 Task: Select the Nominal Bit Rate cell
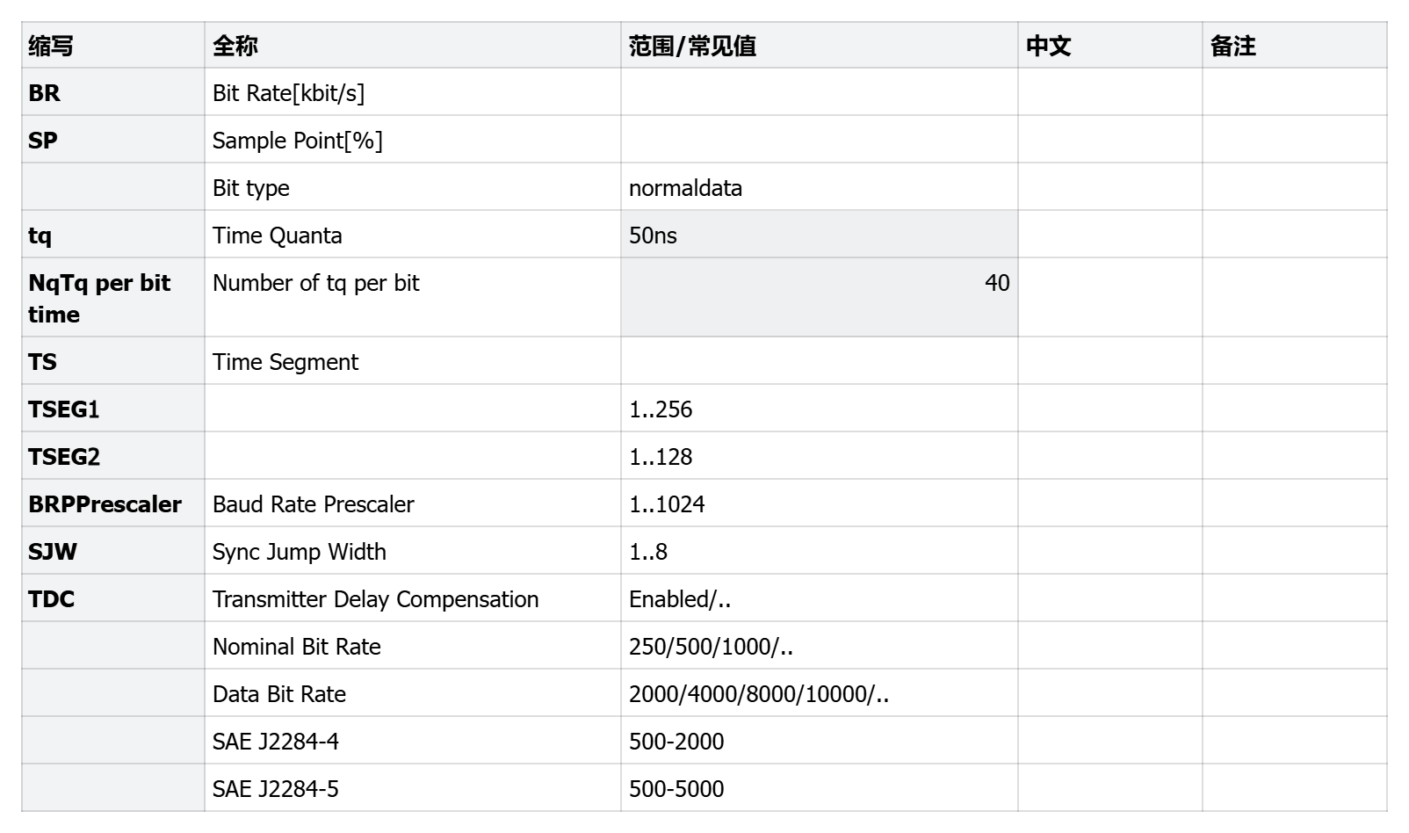pyautogui.click(x=412, y=647)
